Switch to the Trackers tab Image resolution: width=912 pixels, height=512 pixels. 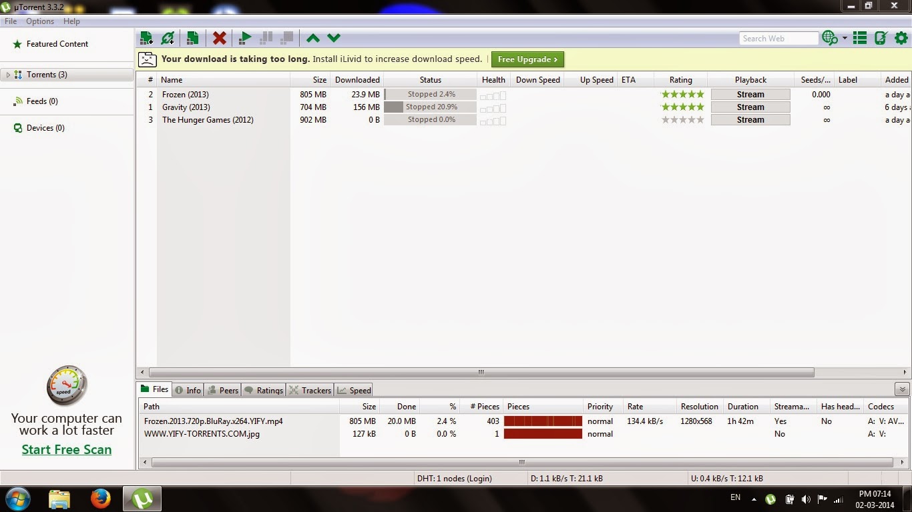click(310, 391)
